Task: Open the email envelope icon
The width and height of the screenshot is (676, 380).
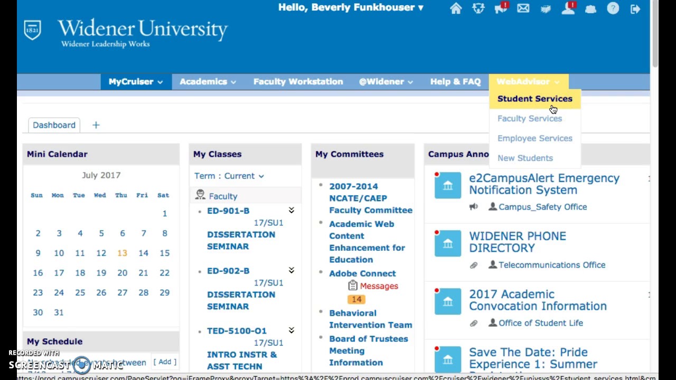Action: point(523,8)
